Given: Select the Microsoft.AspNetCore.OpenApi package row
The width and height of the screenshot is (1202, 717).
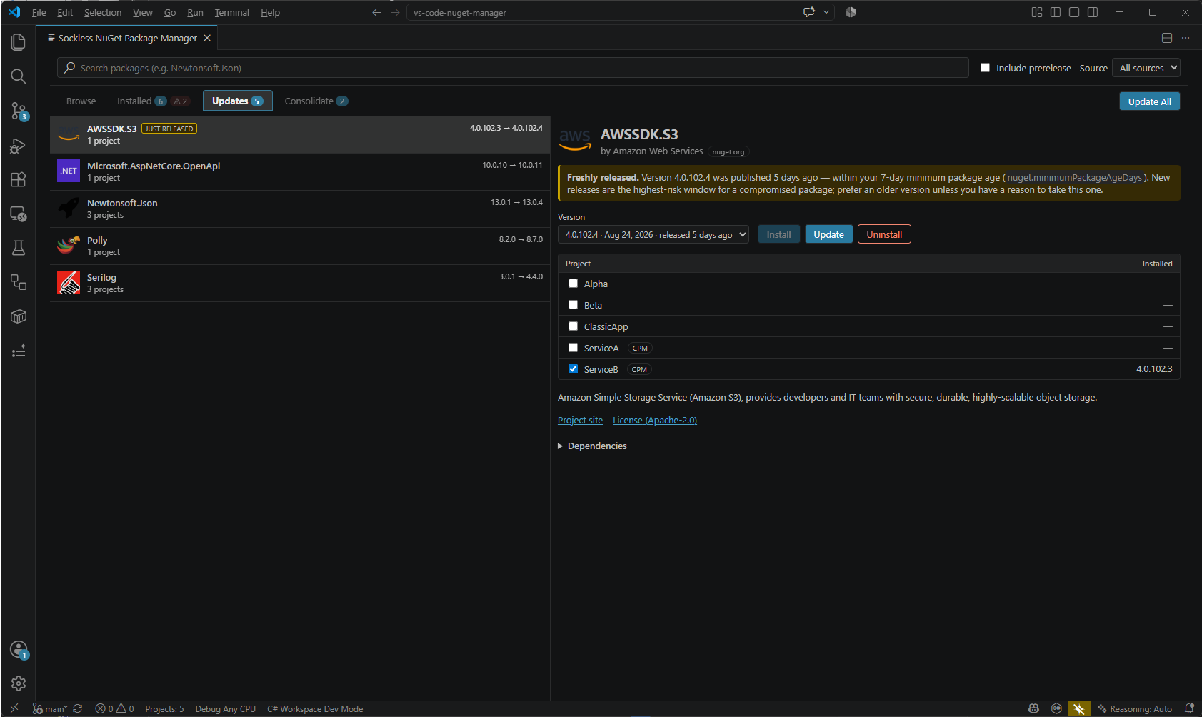Looking at the screenshot, I should coord(300,171).
